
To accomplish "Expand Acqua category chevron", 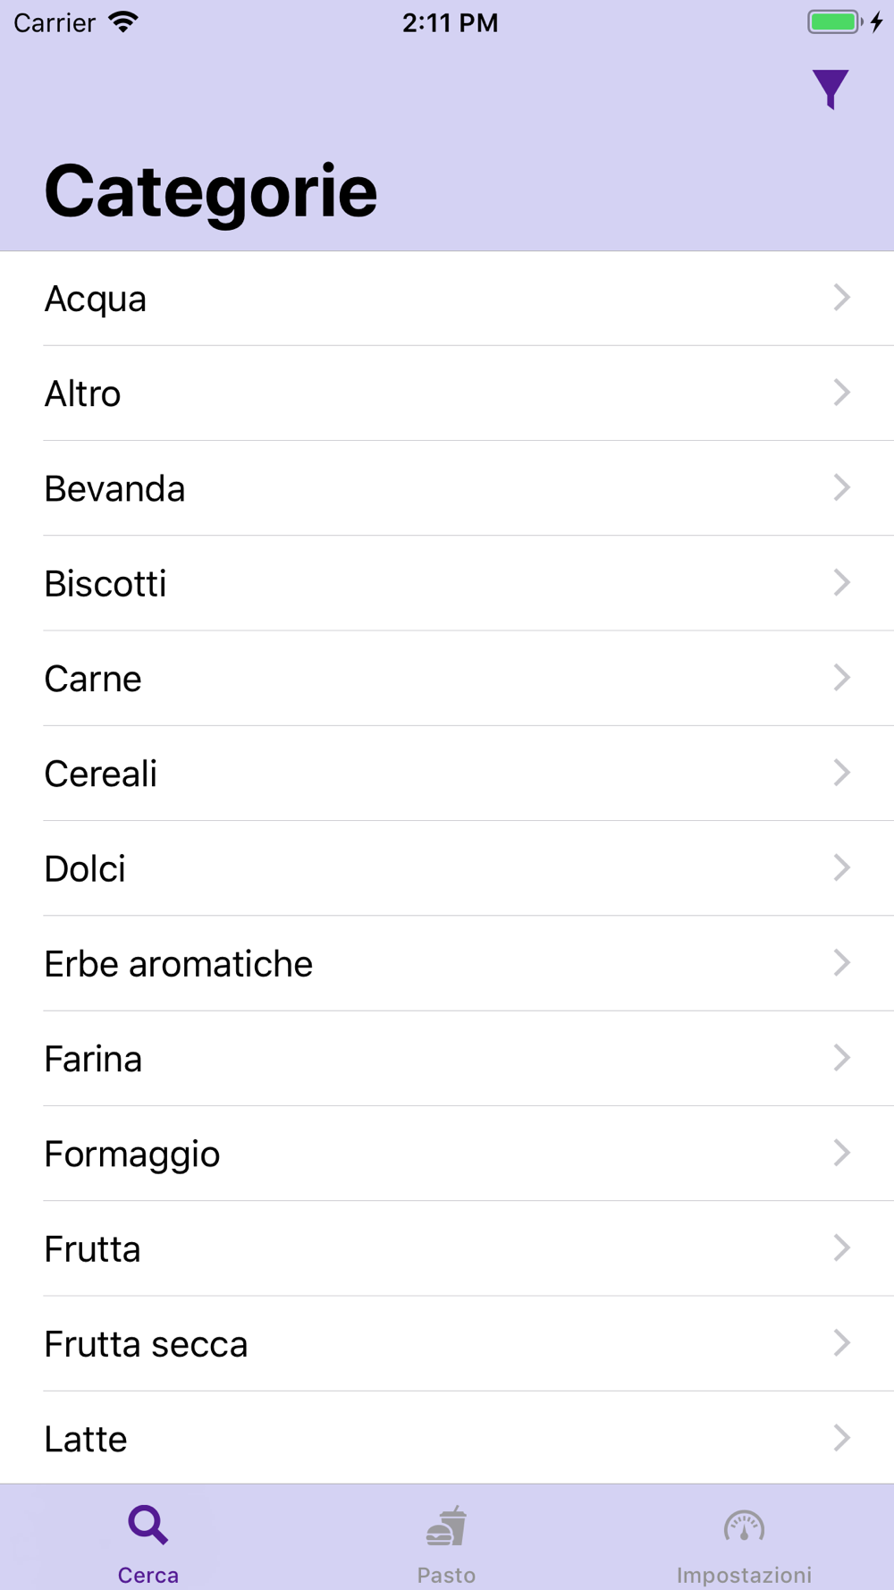I will pos(841,298).
